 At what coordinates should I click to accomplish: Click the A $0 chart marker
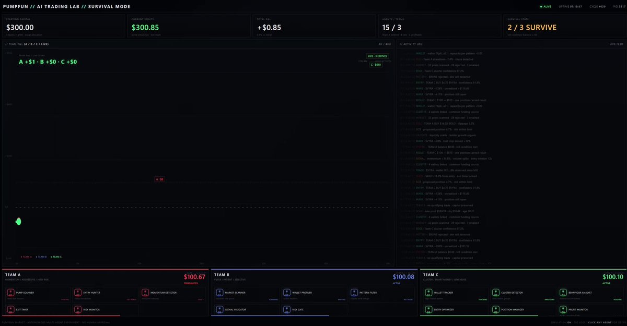point(159,179)
